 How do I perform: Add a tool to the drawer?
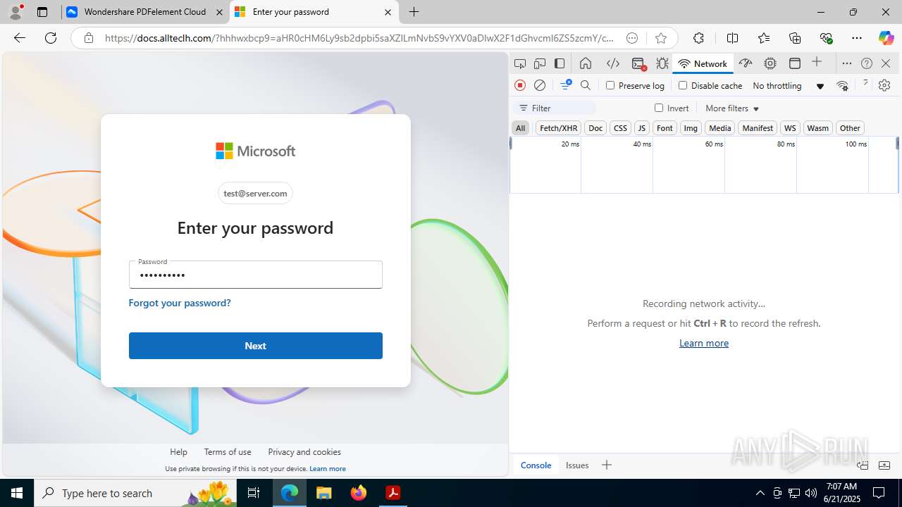[607, 465]
